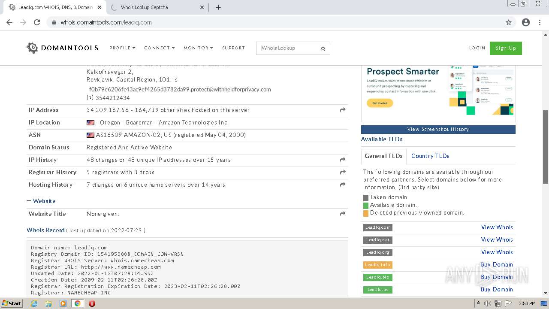Screen dimensions: 549x309
Task: Expand the MONITOR dropdown menu
Action: (x=198, y=48)
